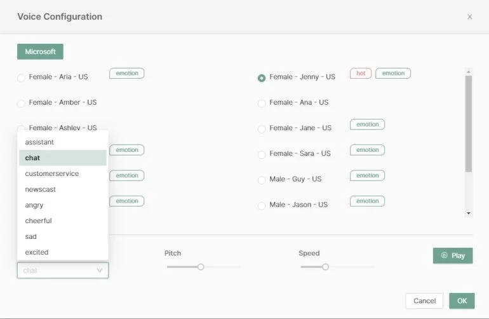The image size is (489, 319).
Task: Play the voice preview
Action: click(453, 255)
